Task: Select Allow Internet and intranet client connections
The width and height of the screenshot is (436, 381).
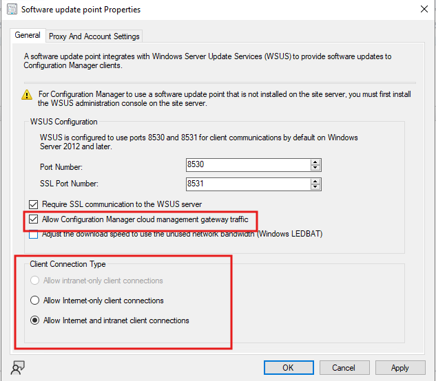Action: (x=34, y=320)
